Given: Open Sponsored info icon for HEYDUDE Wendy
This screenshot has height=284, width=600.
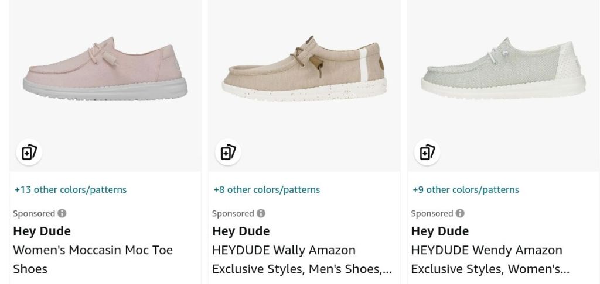Looking at the screenshot, I should (461, 213).
